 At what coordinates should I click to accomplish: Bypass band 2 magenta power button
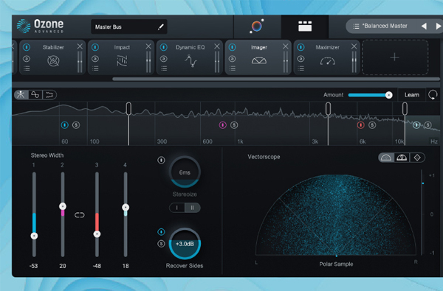pyautogui.click(x=223, y=125)
